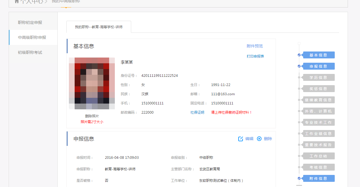The image size is (360, 187).
Task: Jump to 学历信息 step
Action: (318, 77)
